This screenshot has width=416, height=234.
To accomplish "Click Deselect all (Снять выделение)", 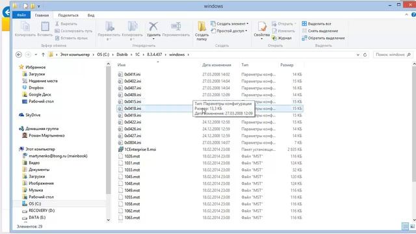I will [x=320, y=31].
